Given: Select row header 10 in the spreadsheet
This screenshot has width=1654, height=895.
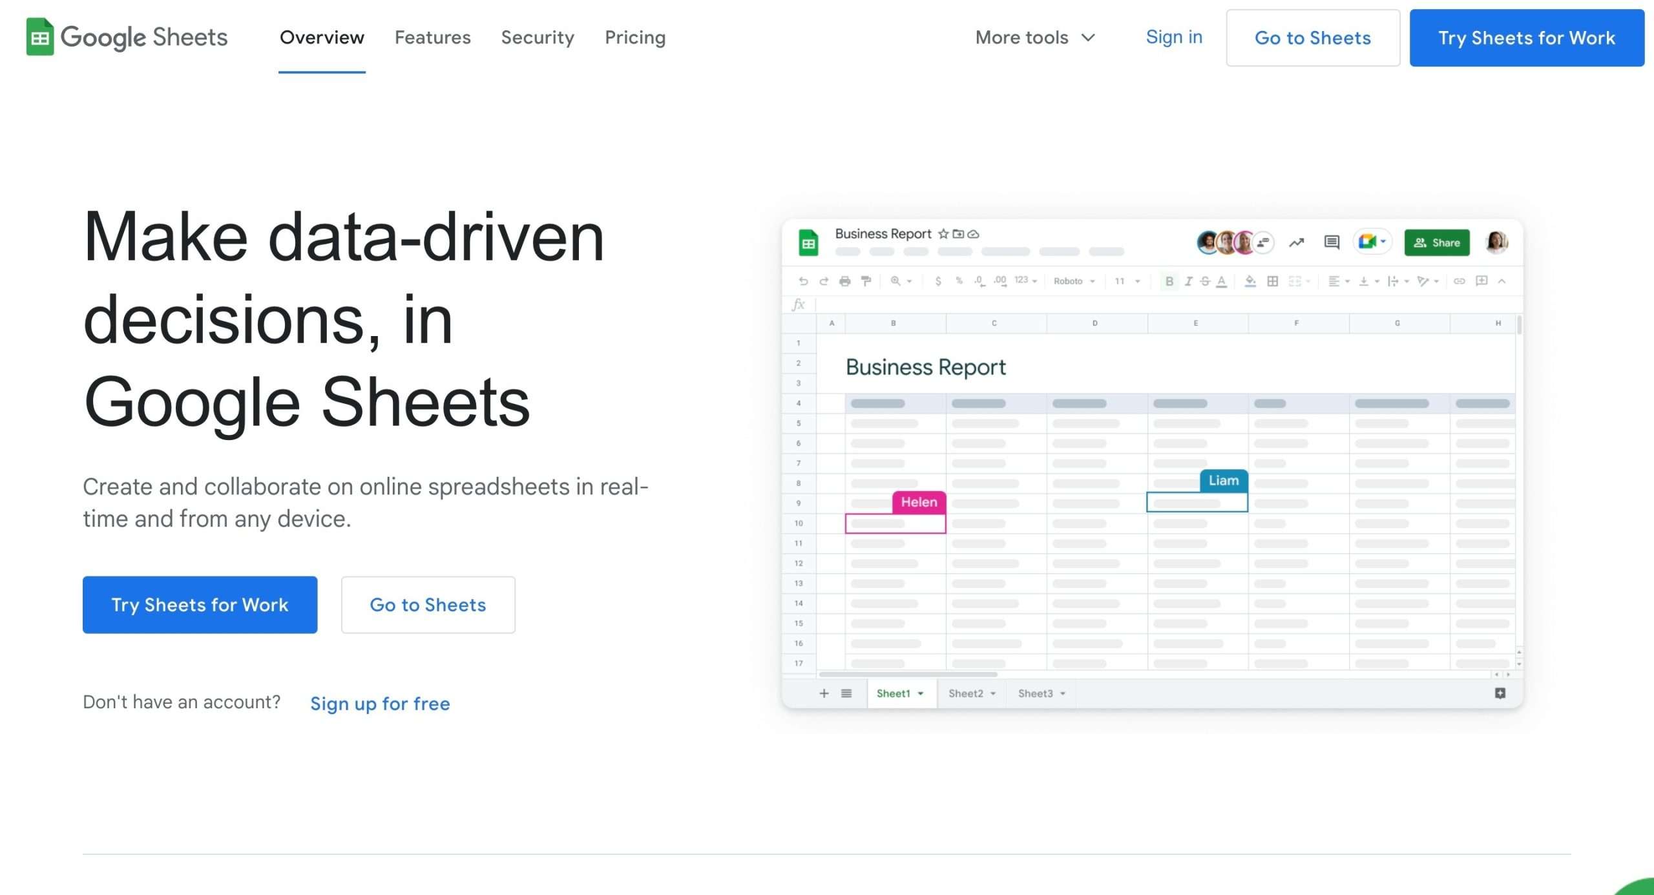Looking at the screenshot, I should (799, 523).
